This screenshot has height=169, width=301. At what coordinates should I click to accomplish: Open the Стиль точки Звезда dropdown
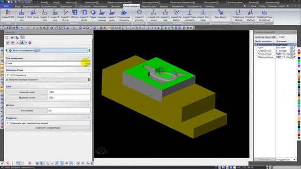pos(292,51)
